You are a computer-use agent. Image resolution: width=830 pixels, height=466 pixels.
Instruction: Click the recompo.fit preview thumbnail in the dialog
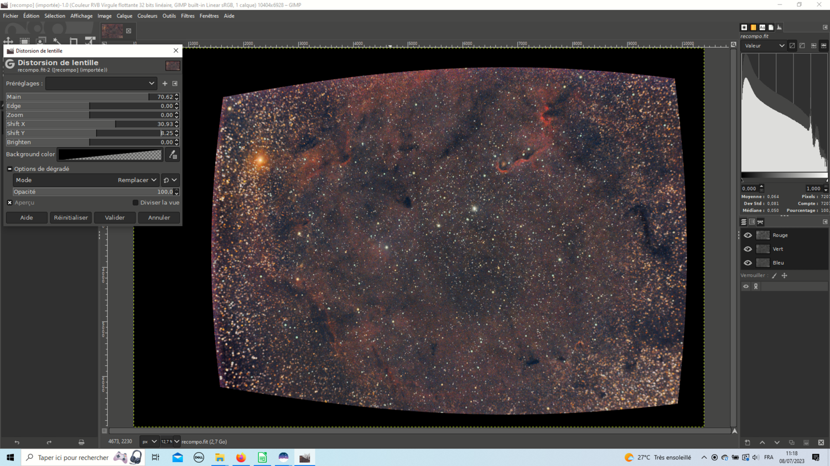click(173, 66)
